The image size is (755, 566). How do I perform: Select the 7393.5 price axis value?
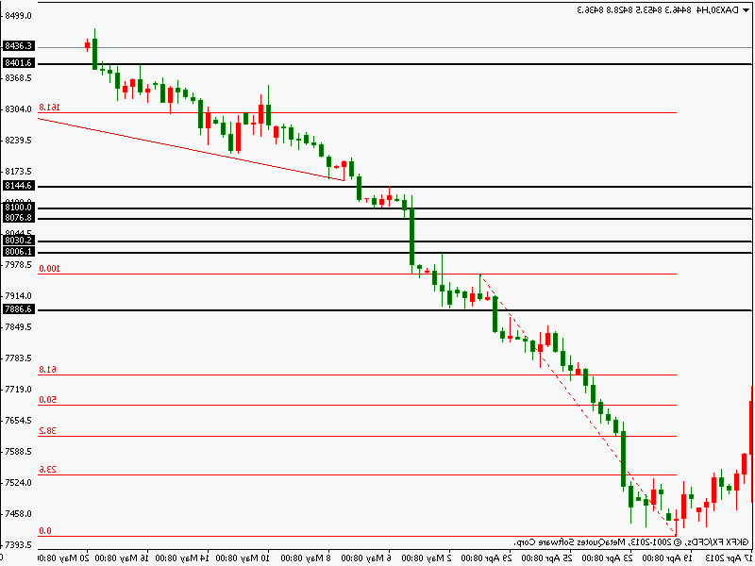[x=18, y=545]
